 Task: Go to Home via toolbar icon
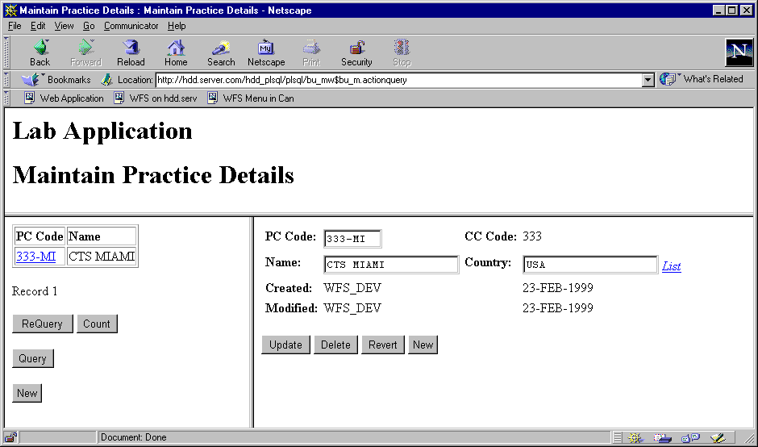pos(176,48)
